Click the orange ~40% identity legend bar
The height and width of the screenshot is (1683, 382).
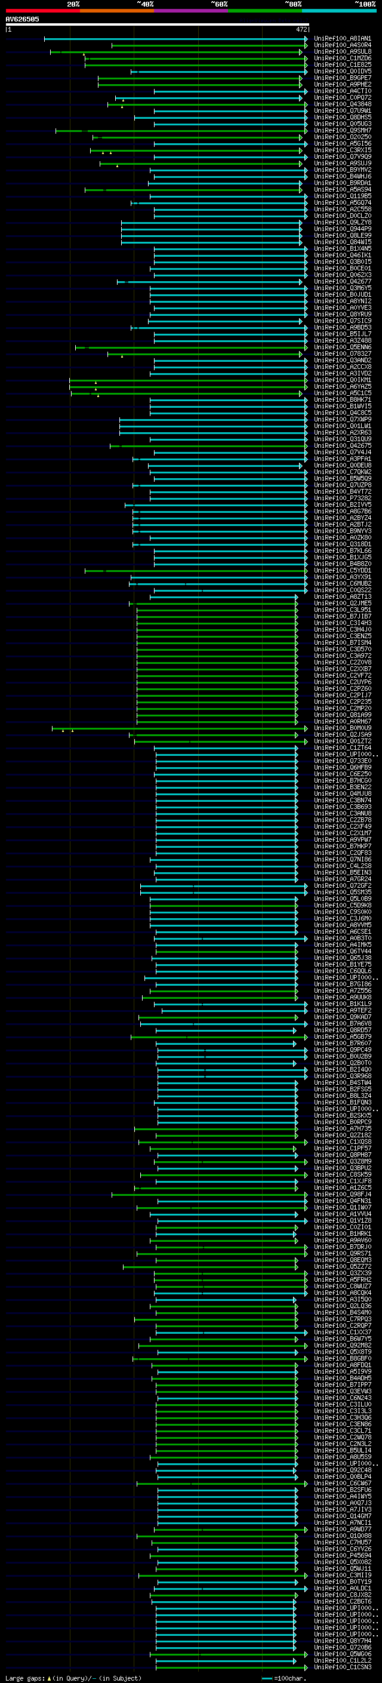[x=117, y=11]
